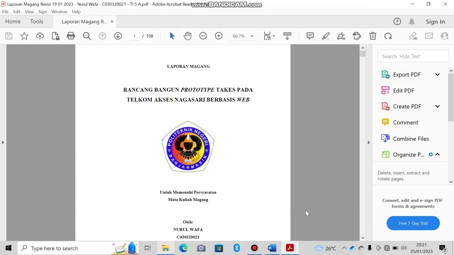The height and width of the screenshot is (255, 454).
Task: Open the Sign menu
Action: (x=43, y=12)
